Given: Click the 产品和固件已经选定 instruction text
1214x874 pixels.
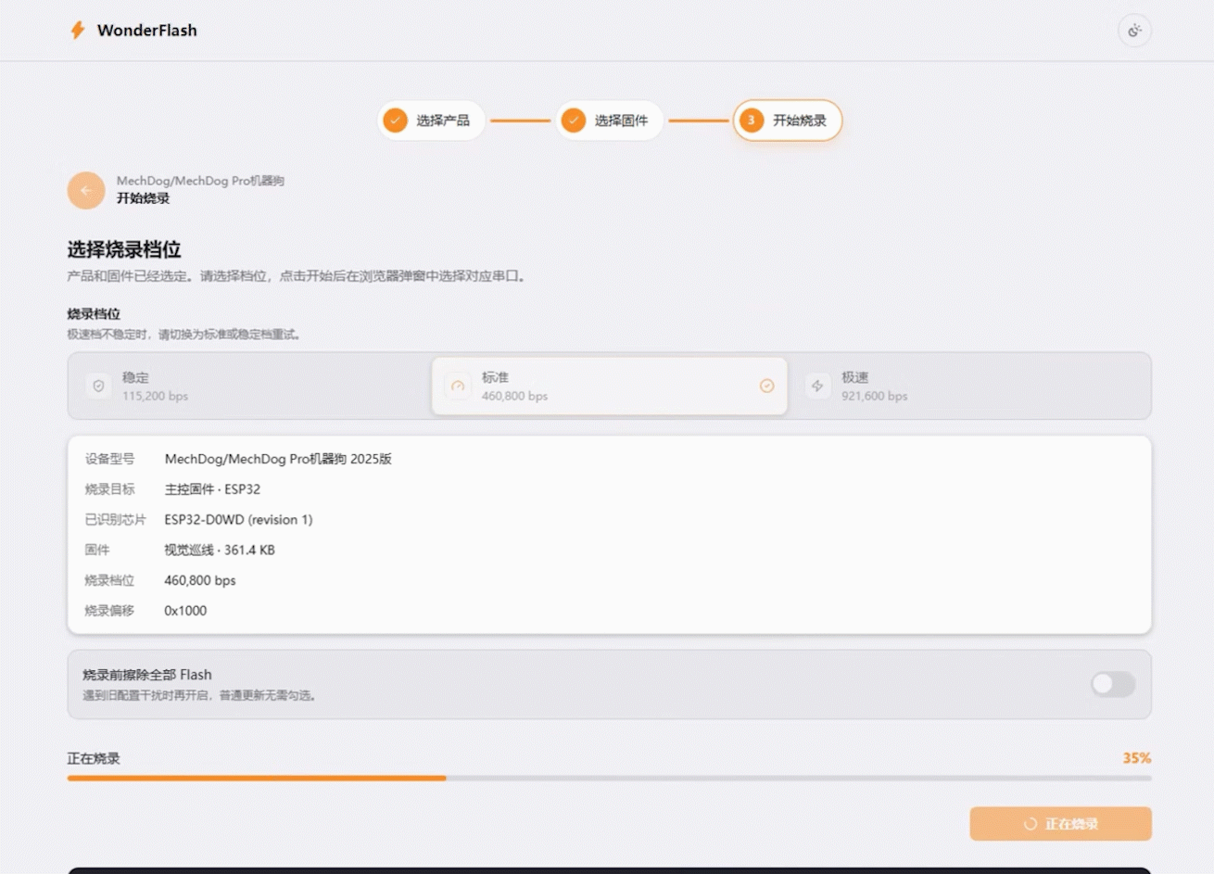Looking at the screenshot, I should pos(297,276).
